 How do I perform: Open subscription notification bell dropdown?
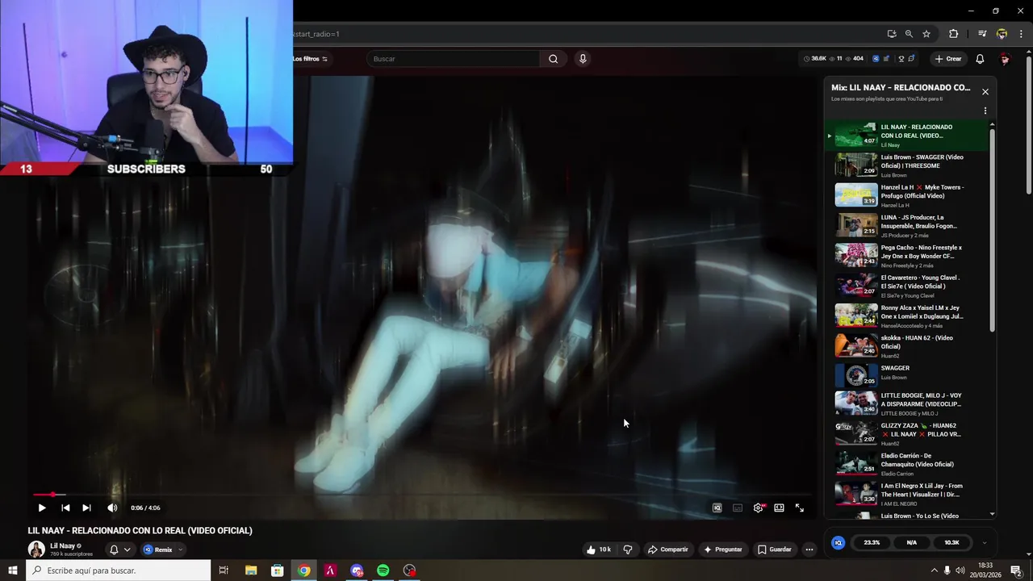point(119,550)
